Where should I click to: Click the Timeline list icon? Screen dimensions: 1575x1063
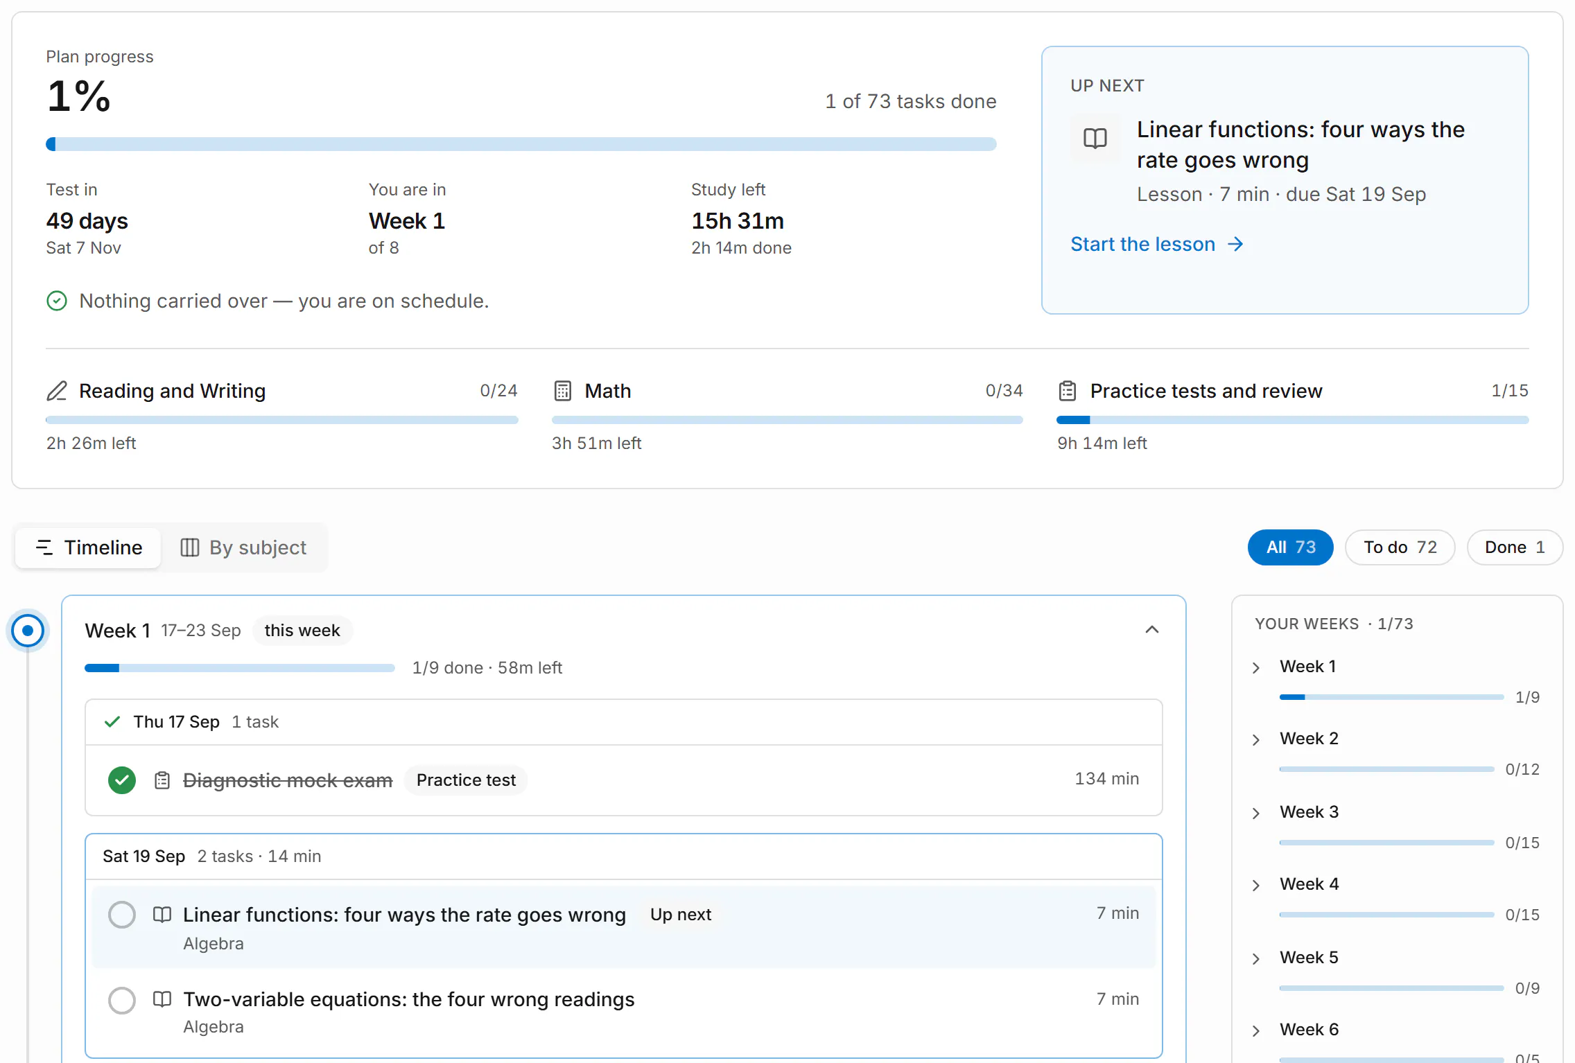click(x=44, y=547)
